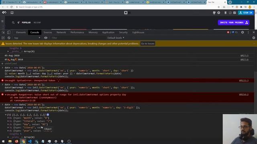Expand the Uncaught RangeError message
Image resolution: width=257 pixels, height=144 pixels.
click(6, 94)
